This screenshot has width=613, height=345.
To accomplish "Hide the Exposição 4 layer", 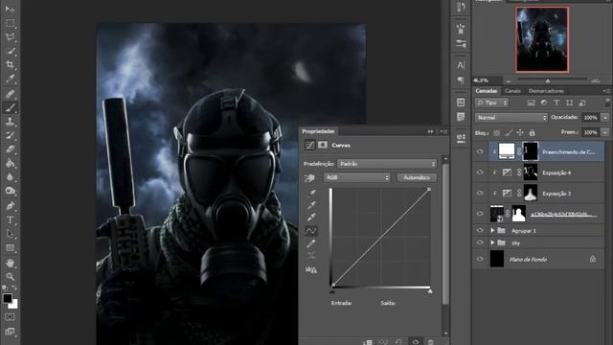I will [480, 172].
